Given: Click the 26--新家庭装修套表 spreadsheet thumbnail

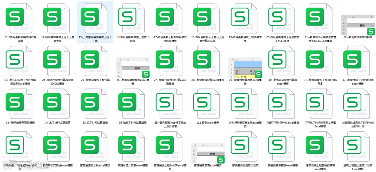Looking at the screenshot, I should [133, 68].
